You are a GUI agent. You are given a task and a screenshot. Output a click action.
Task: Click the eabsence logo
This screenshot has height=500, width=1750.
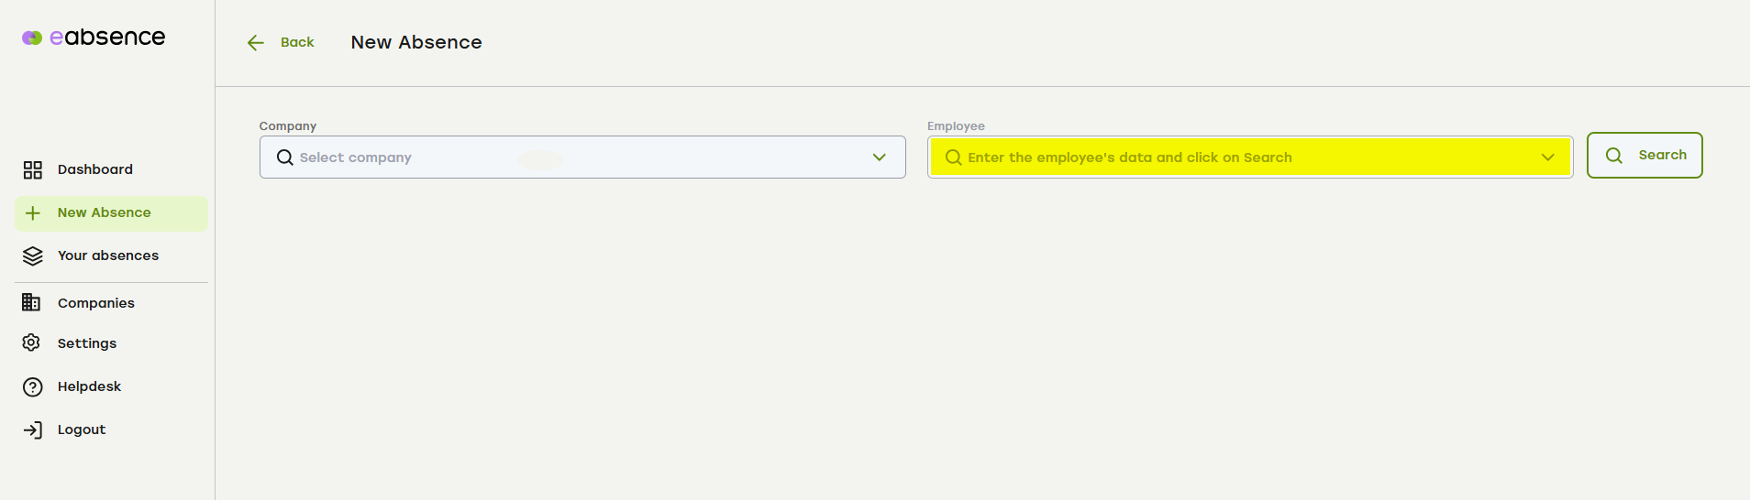pyautogui.click(x=94, y=38)
